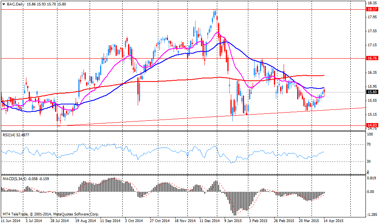Screen dimensions: 381x224
Task: Click the RSI 30 level label
Action: pyautogui.click(x=369, y=161)
